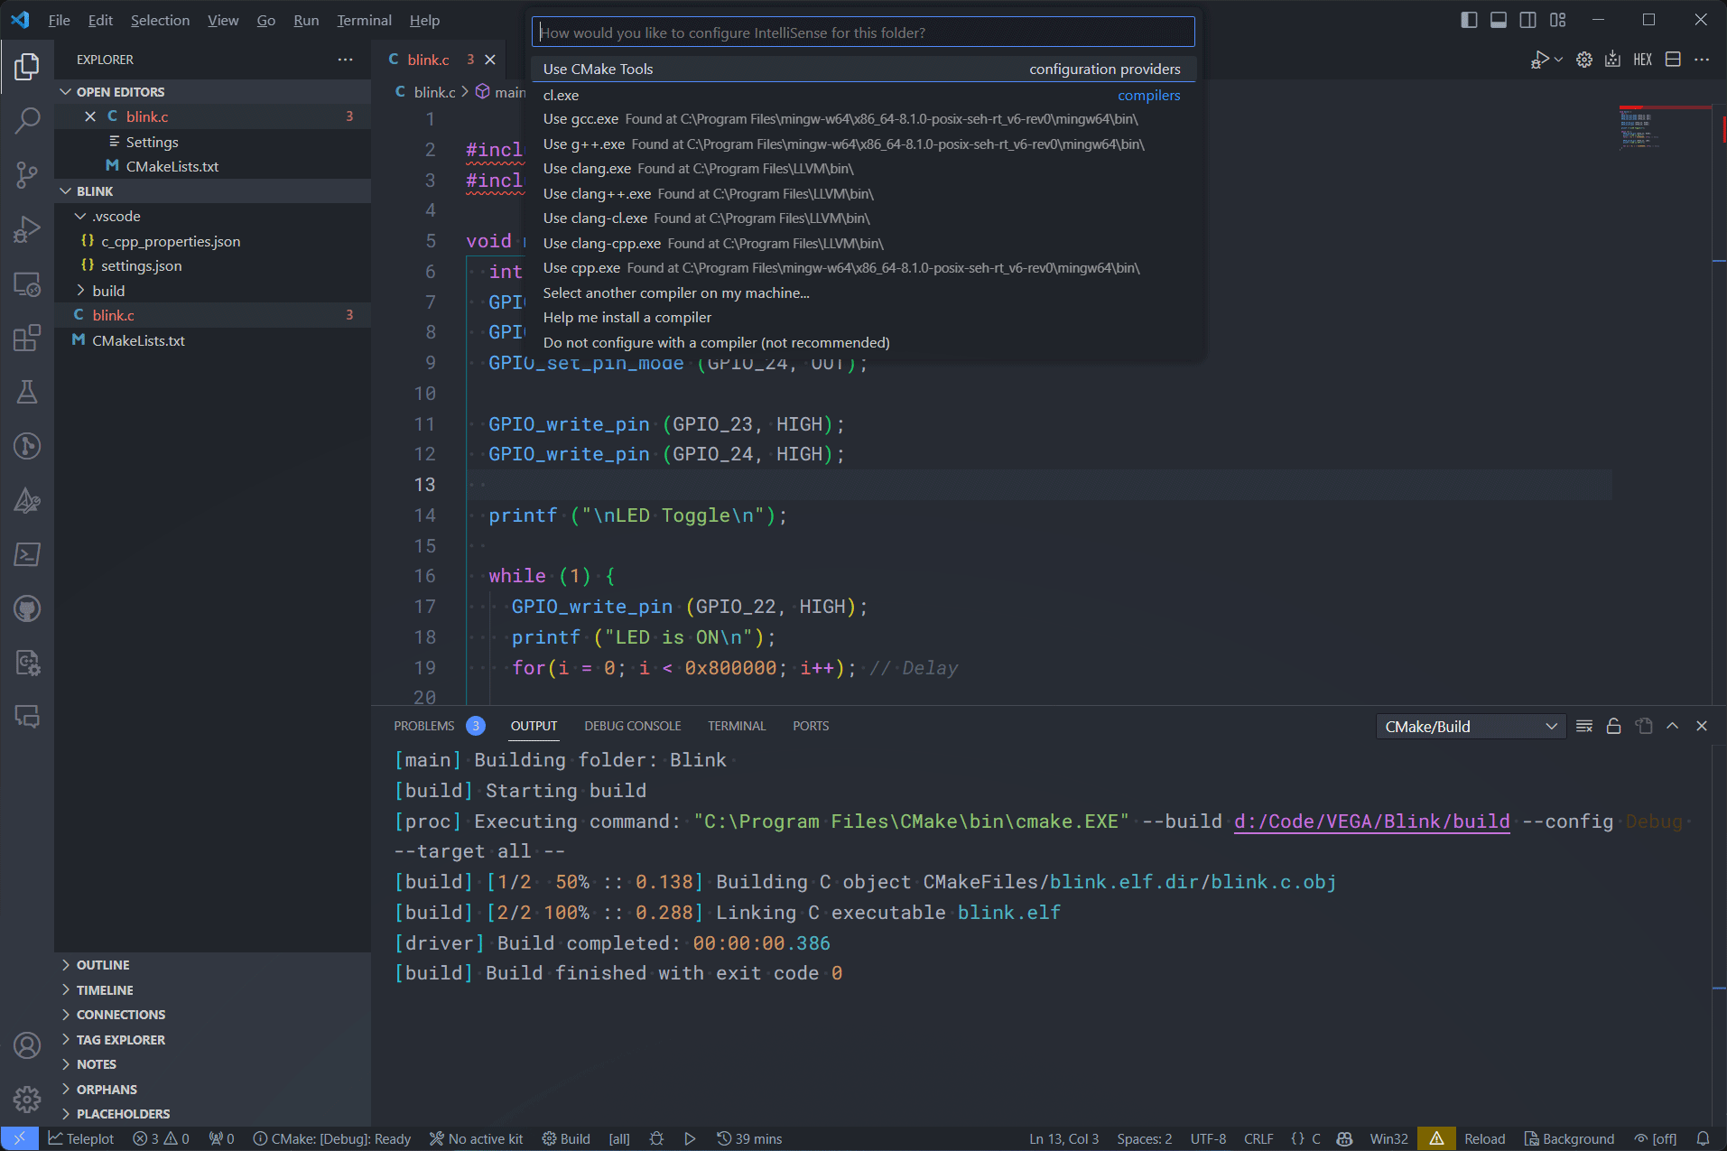The width and height of the screenshot is (1727, 1151).
Task: Open Remote Explorer view in activity bar
Action: [27, 284]
